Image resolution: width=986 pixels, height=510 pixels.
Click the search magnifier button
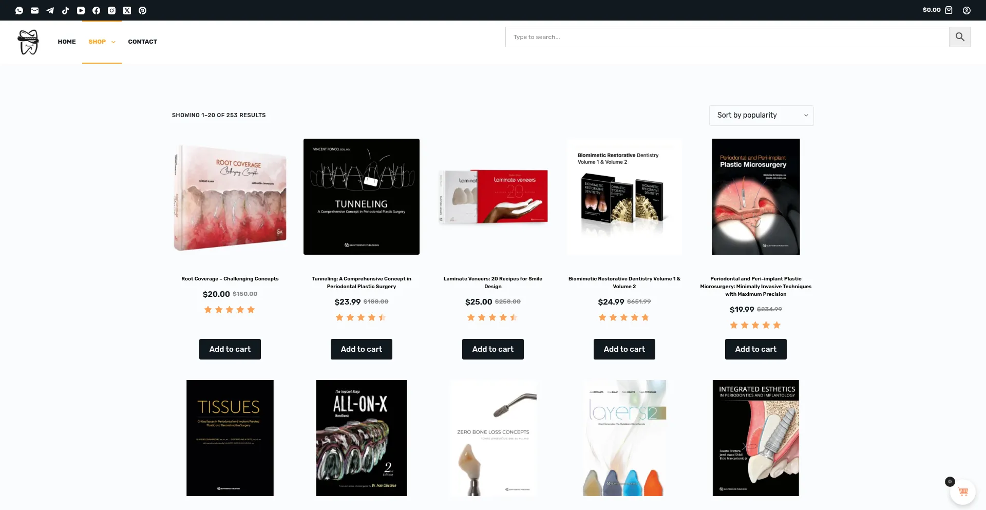pyautogui.click(x=959, y=37)
